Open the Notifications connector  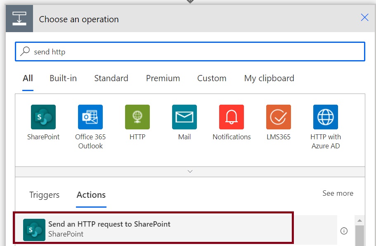tap(232, 117)
